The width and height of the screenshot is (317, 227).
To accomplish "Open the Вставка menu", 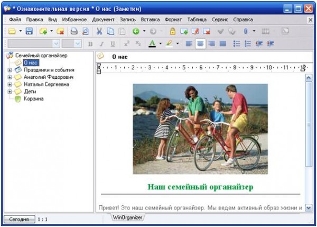I will (x=150, y=20).
